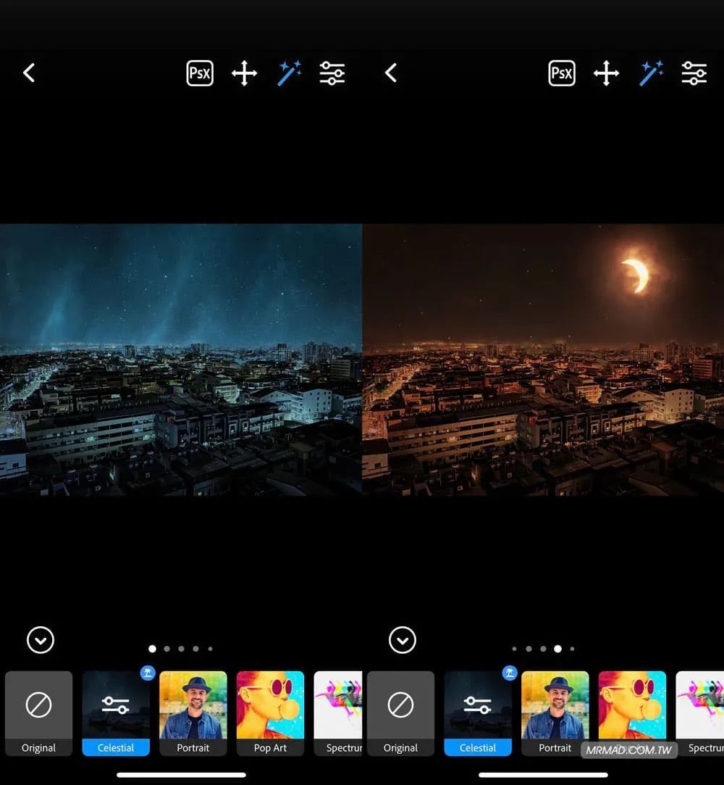Tap the home indicator bar in right screen

[x=544, y=774]
